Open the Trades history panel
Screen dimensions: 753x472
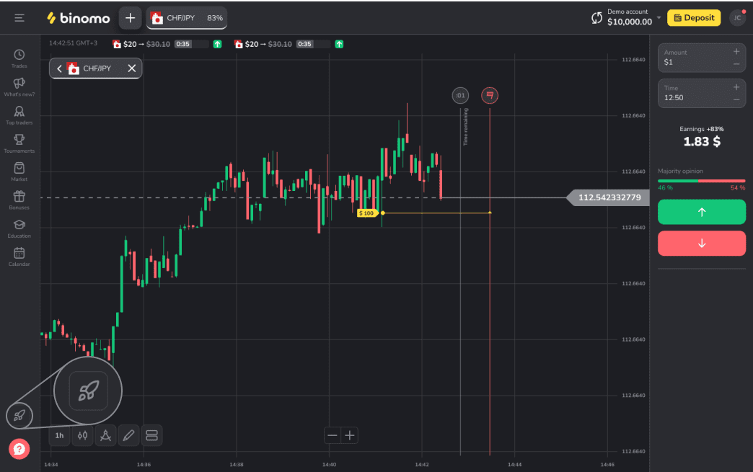[19, 58]
